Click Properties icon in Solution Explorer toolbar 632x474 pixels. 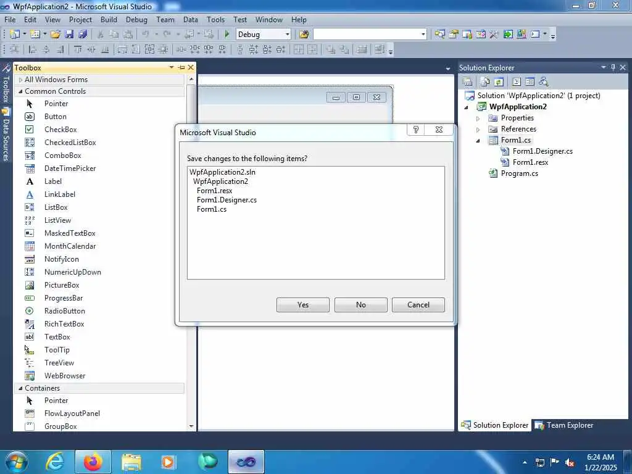[x=468, y=82]
